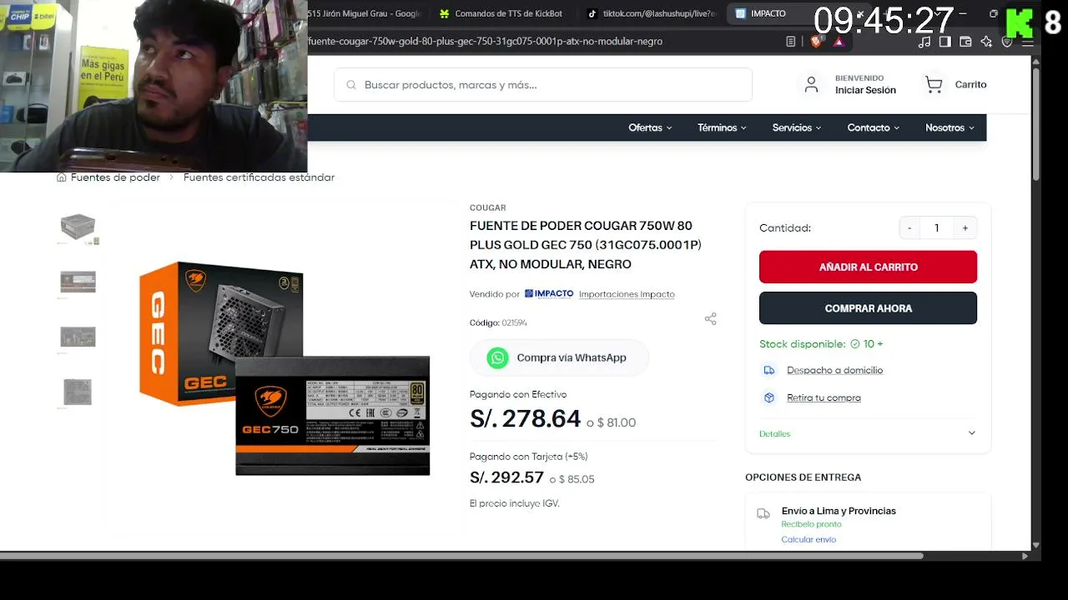This screenshot has width=1068, height=600.
Task: Click the truck icon by Envío a Lima y Provincias
Action: [763, 514]
